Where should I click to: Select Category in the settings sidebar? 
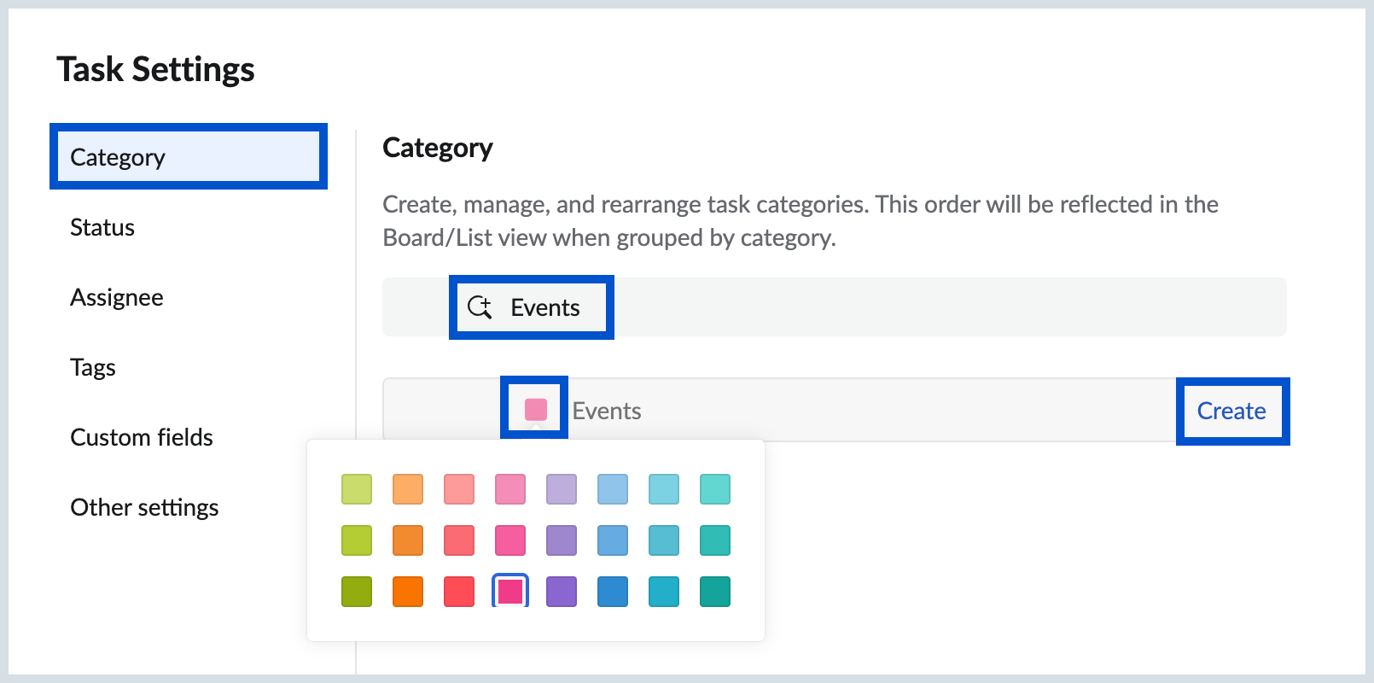click(118, 156)
